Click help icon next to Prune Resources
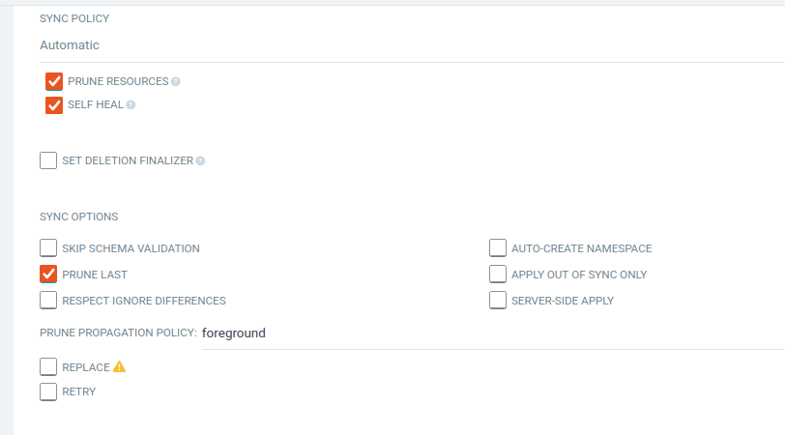This screenshot has width=785, height=435. (176, 81)
